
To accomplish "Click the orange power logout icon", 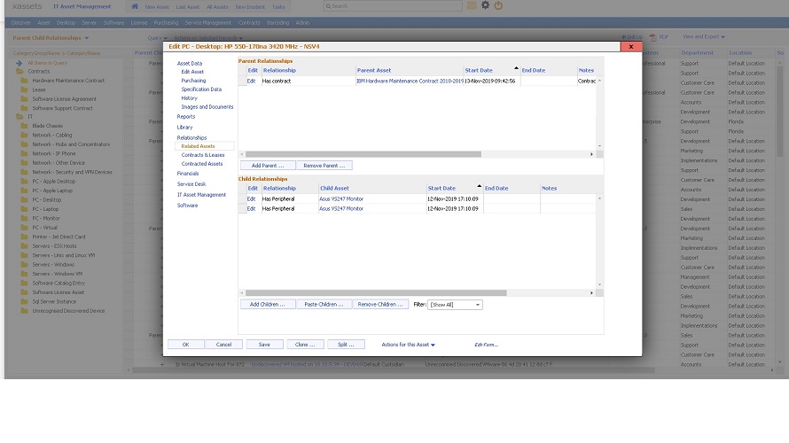I will pyautogui.click(x=498, y=5).
